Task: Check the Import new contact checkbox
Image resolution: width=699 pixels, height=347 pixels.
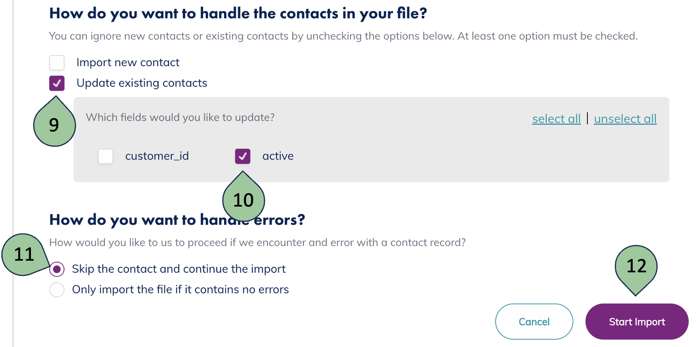Action: pos(57,63)
